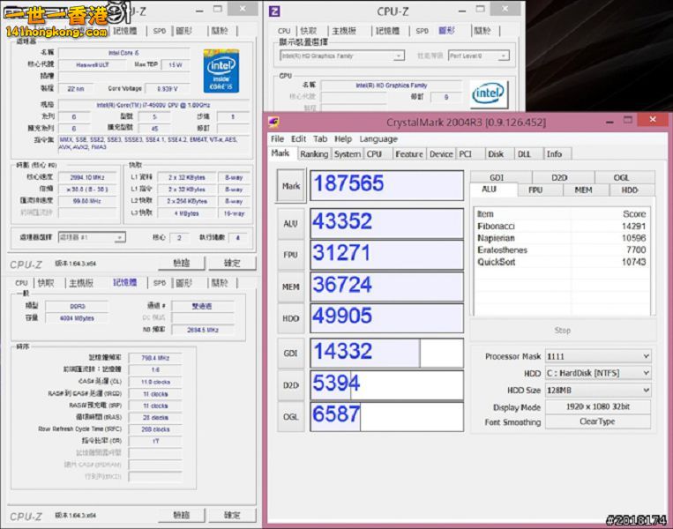This screenshot has width=673, height=529.
Task: Click the Intel Core i5 badge logo
Action: click(x=221, y=71)
